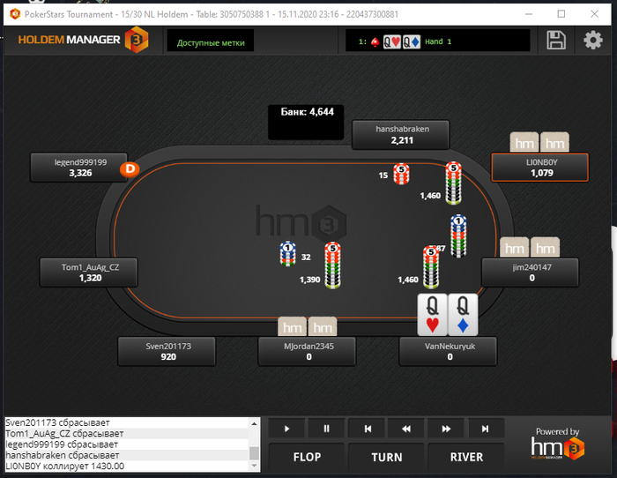Viewport: 617px width, 478px height.
Task: Start replay with the play button
Action: (x=286, y=429)
